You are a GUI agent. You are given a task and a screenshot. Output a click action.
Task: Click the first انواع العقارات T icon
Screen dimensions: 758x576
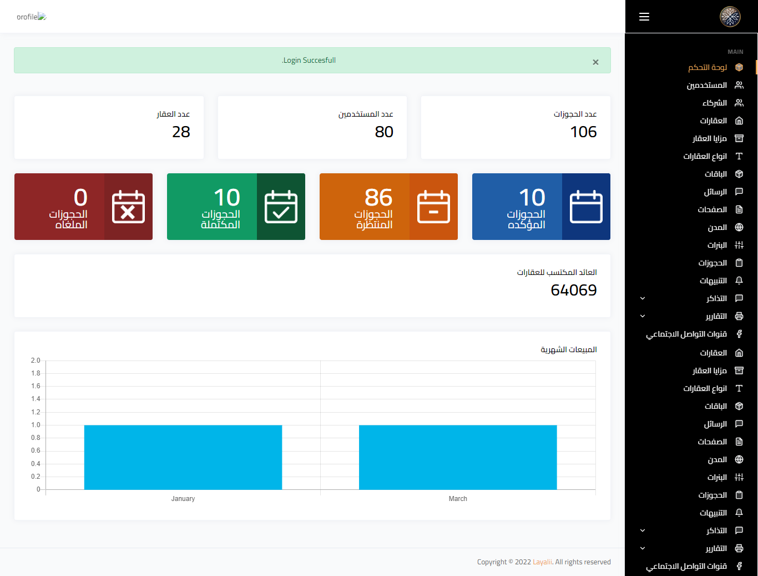pyautogui.click(x=739, y=156)
